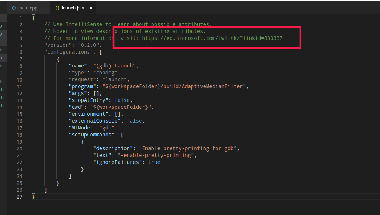Select the false value of stopAtEntry
380x215 pixels.
pyautogui.click(x=122, y=100)
